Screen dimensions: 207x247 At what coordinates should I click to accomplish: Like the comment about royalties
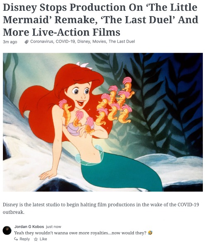coord(41,239)
